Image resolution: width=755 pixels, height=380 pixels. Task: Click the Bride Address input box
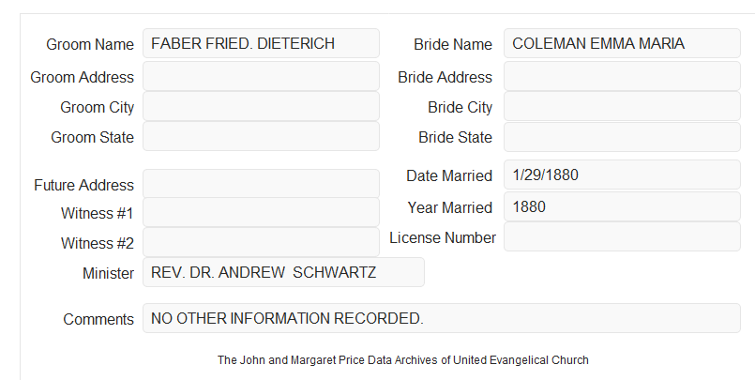(x=622, y=76)
